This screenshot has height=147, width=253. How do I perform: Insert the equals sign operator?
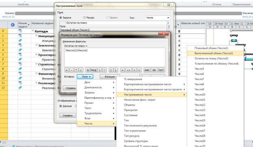pos(123,70)
